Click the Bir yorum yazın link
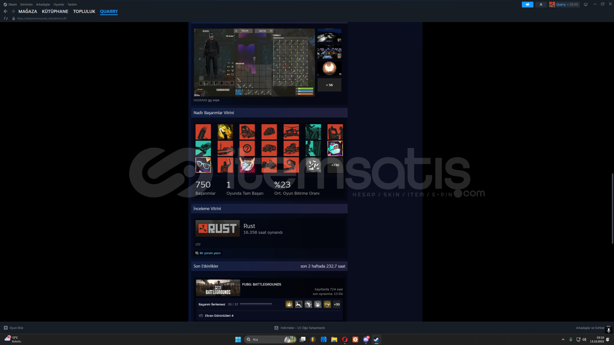The image size is (614, 345). [x=210, y=253]
